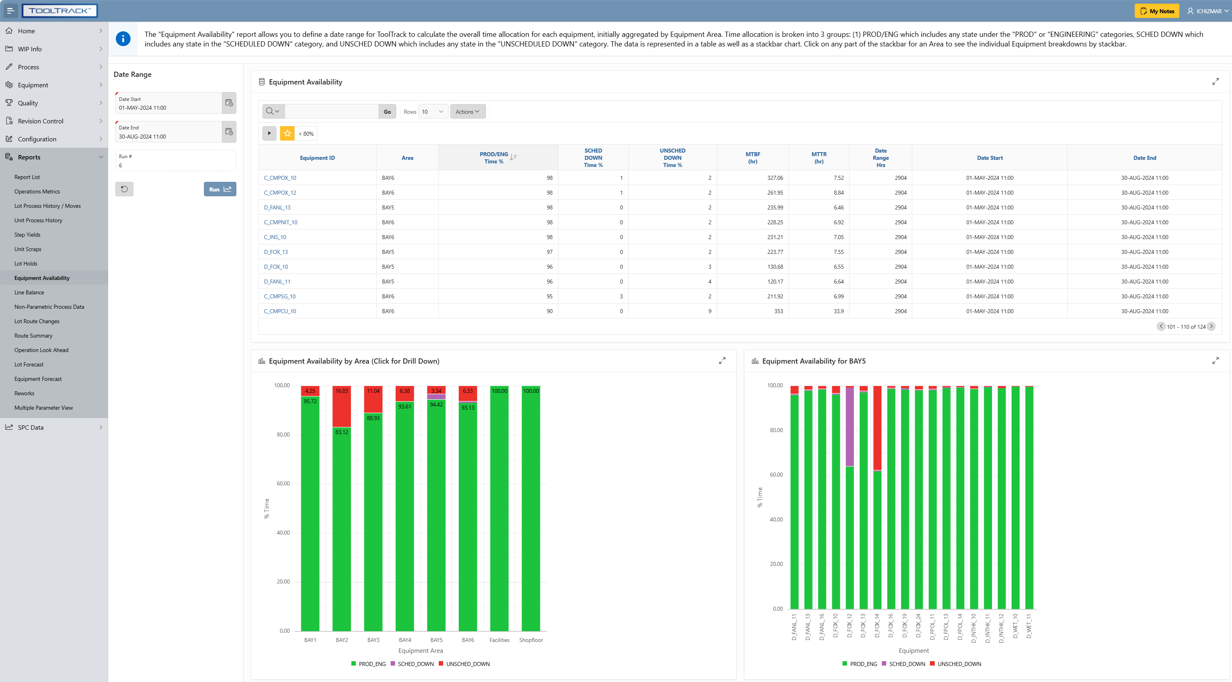The width and height of the screenshot is (1232, 682).
Task: Collapse the sidebar using the hamburger icon
Action: click(x=10, y=10)
